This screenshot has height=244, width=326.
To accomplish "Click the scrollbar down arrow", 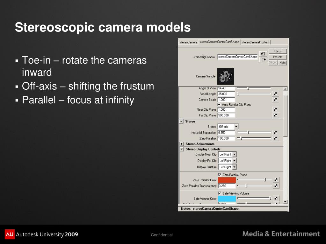I will click(x=285, y=202).
